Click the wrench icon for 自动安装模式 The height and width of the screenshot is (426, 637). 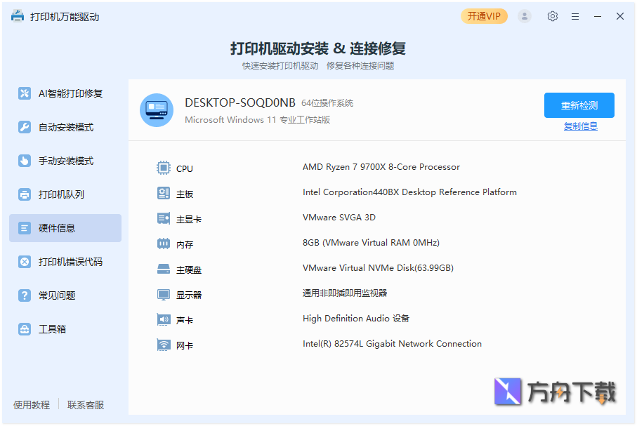pyautogui.click(x=25, y=127)
